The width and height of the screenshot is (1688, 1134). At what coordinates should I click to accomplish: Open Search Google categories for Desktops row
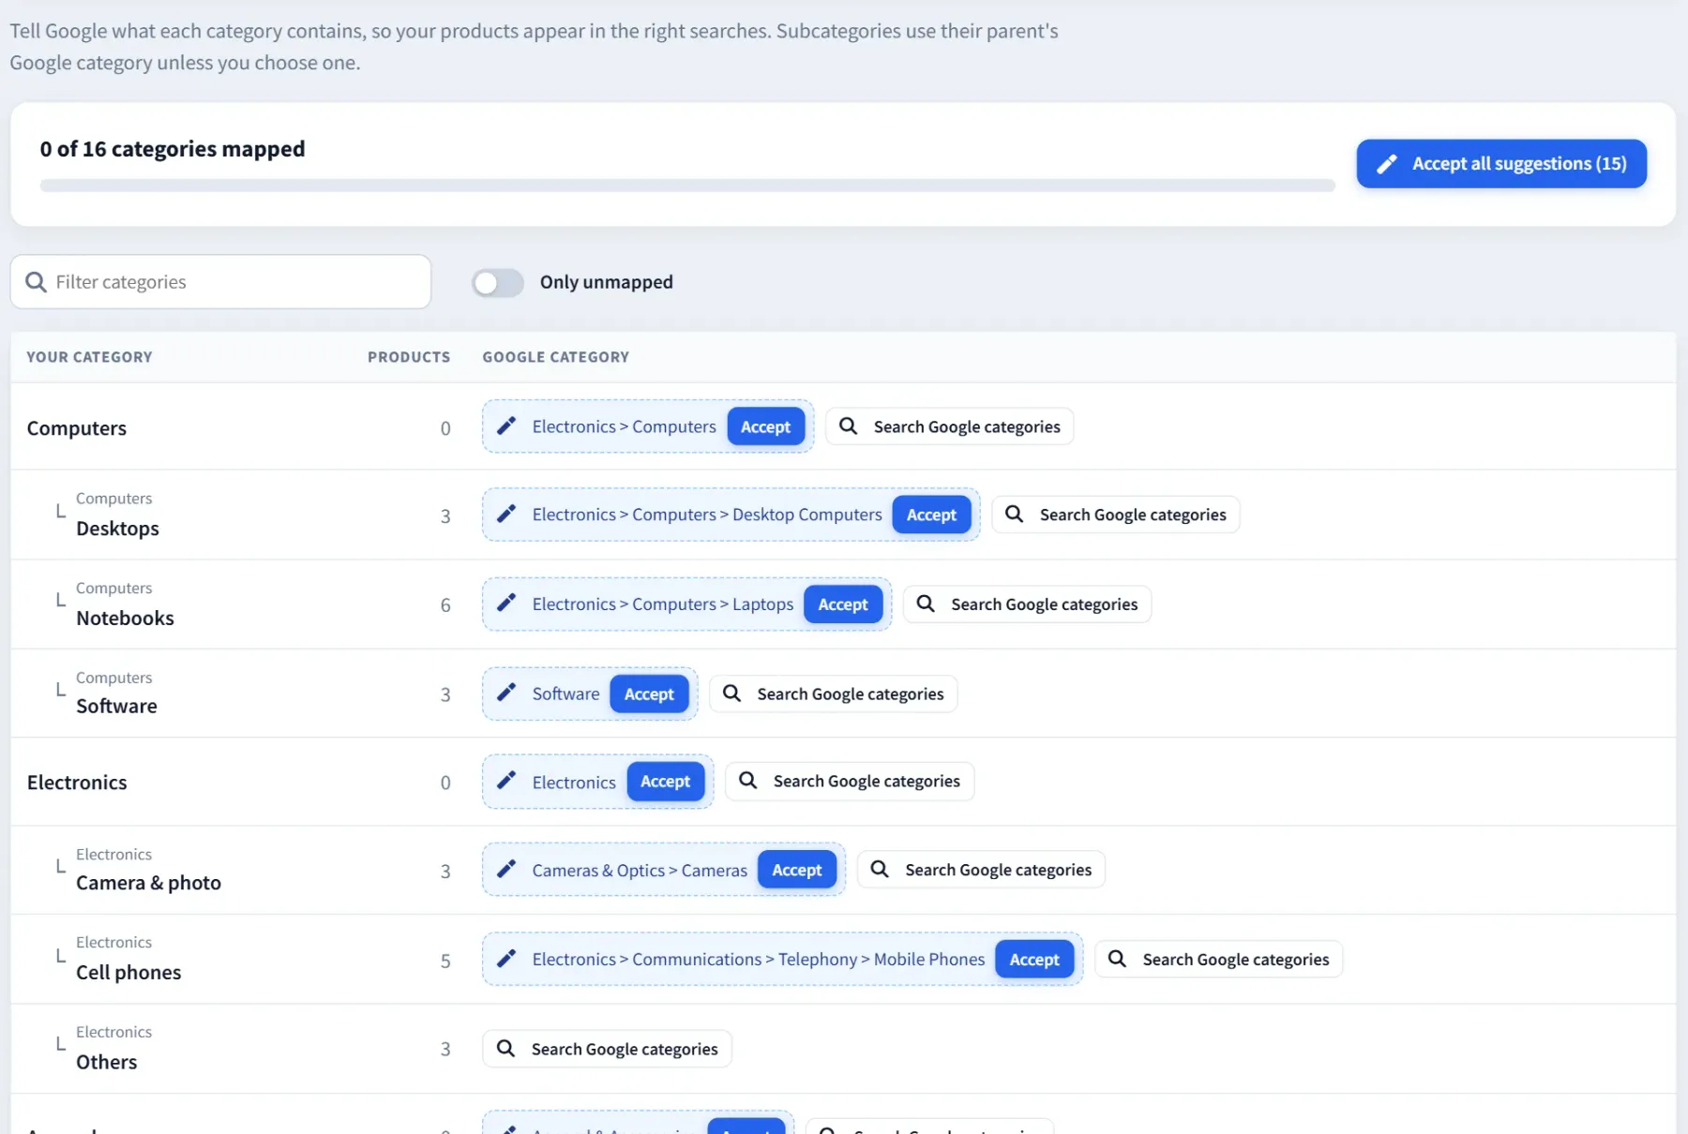click(1116, 515)
